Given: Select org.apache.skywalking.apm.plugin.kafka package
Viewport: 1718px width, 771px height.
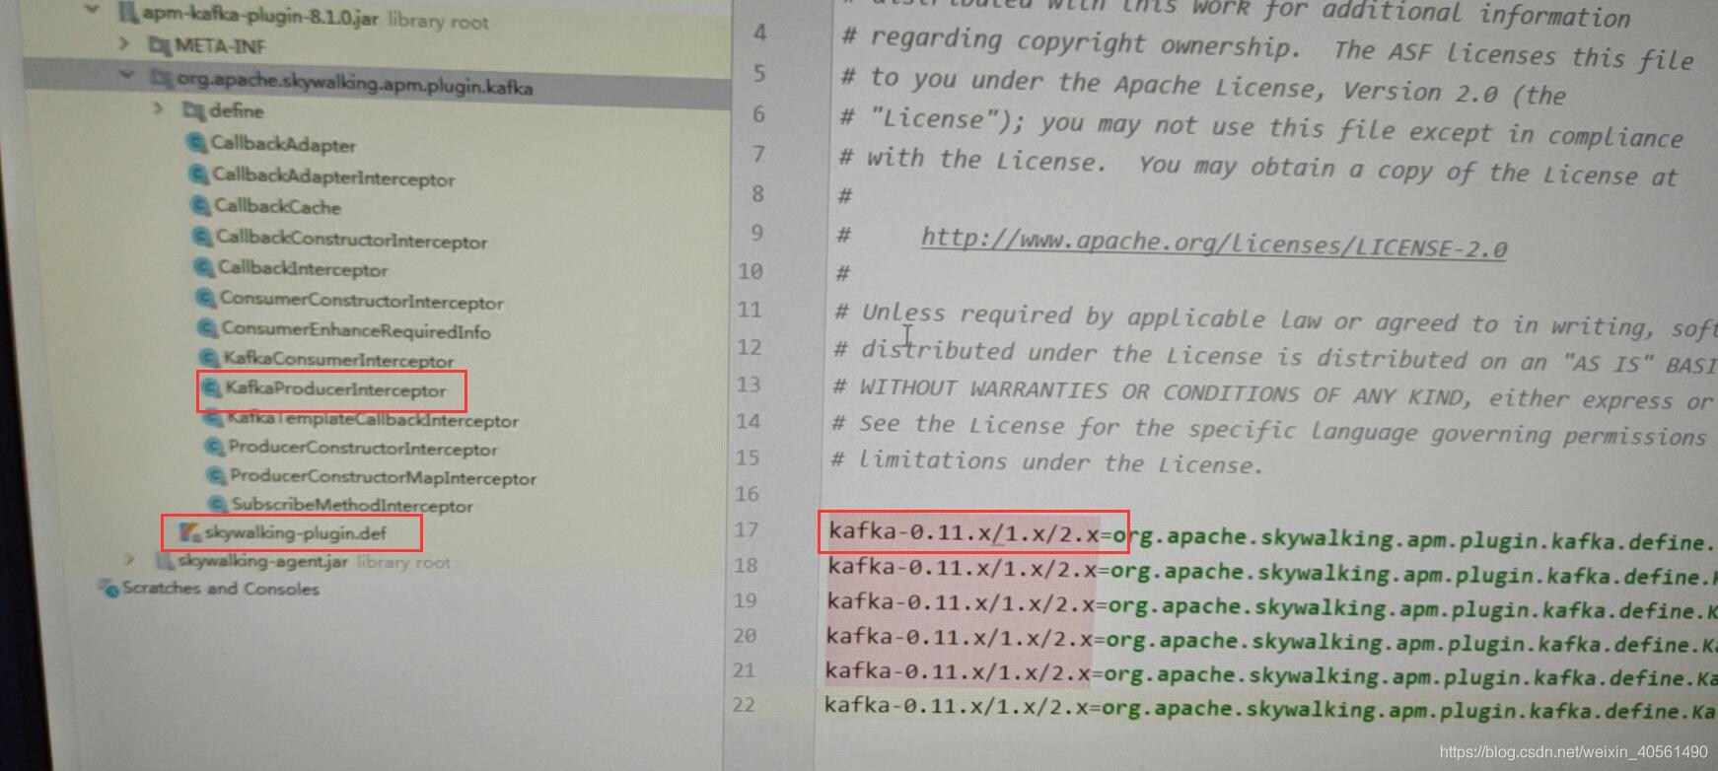Looking at the screenshot, I should pyautogui.click(x=354, y=83).
